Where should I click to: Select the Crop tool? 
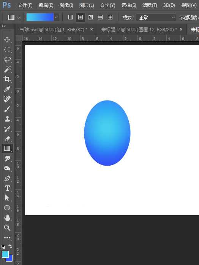7,79
